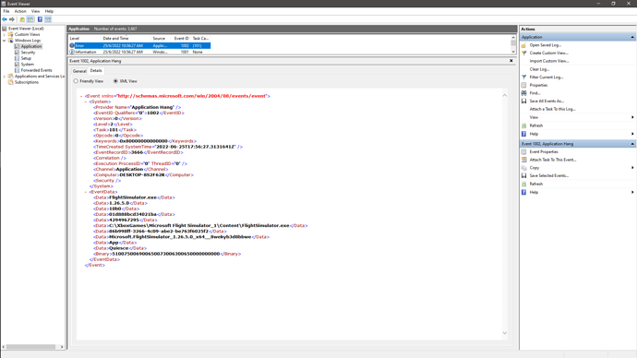Sort by Source column header
This screenshot has width=637, height=358.
[162, 38]
